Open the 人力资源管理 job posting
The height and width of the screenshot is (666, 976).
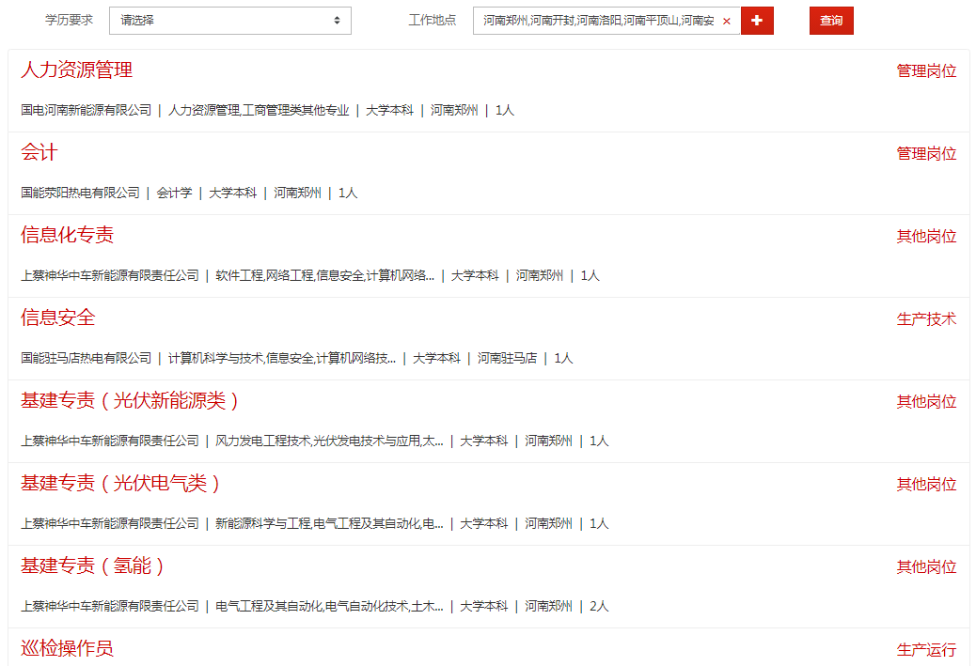click(x=76, y=70)
